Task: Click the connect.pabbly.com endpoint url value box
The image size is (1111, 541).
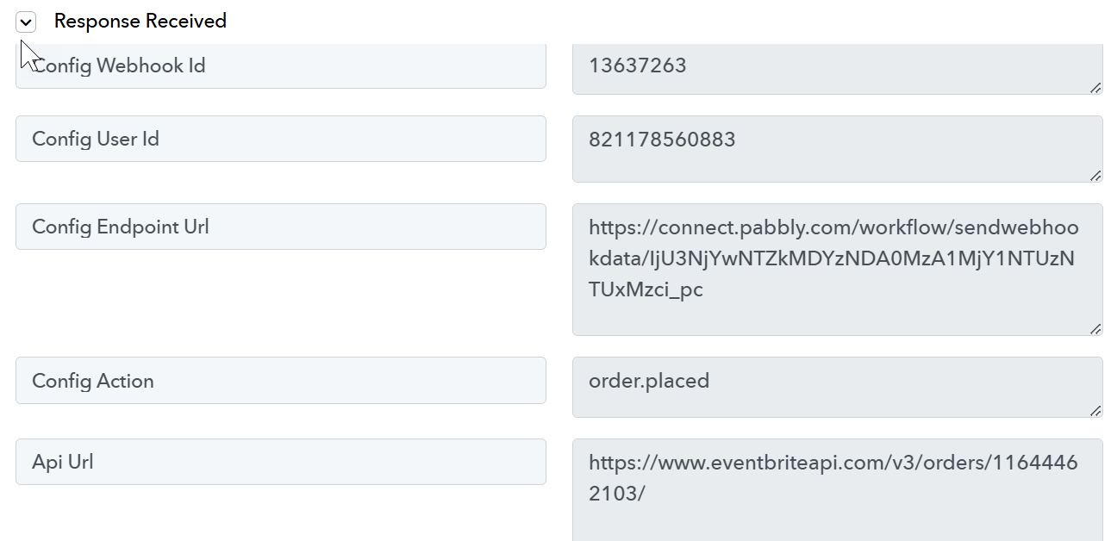Action: 838,270
